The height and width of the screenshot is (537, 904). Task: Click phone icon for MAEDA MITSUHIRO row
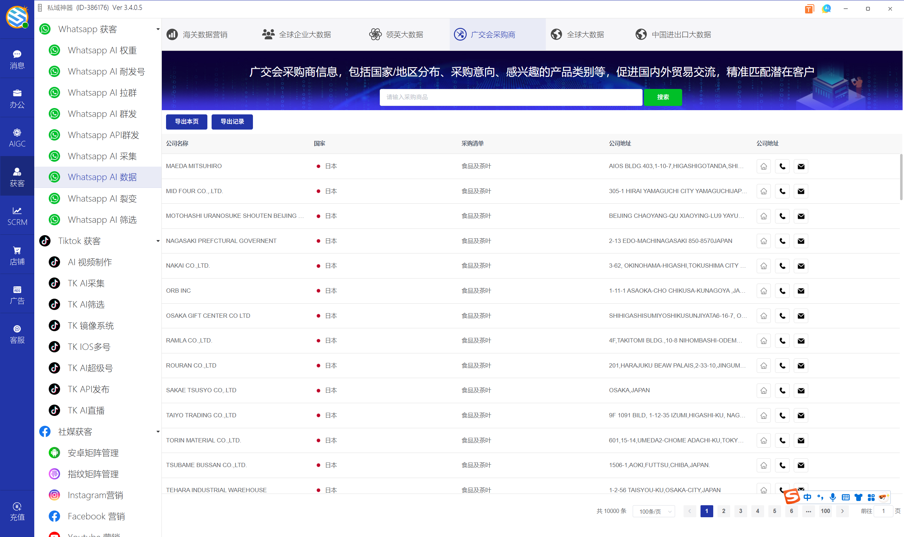[782, 166]
